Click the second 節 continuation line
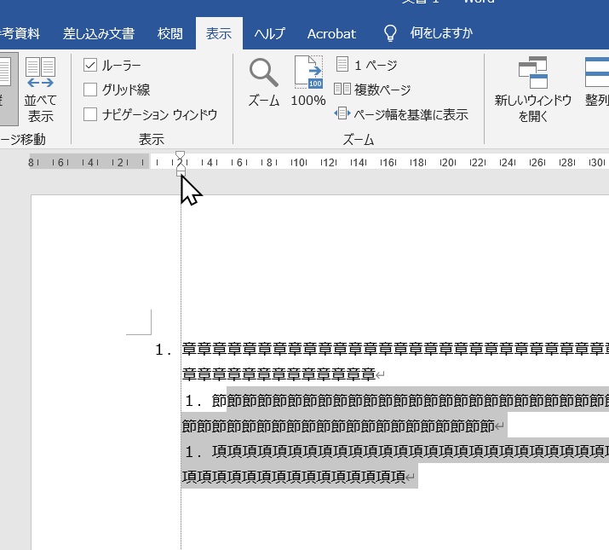The width and height of the screenshot is (609, 550). click(343, 426)
